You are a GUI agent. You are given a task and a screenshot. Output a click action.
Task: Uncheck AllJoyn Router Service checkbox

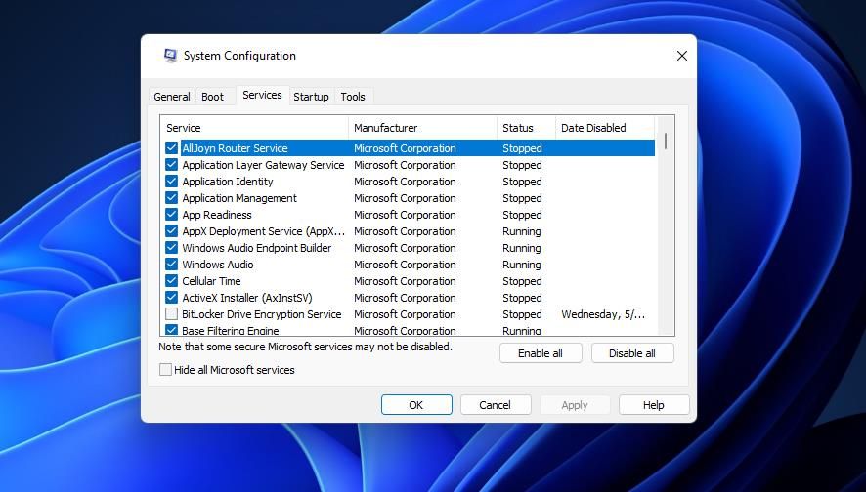(x=171, y=148)
